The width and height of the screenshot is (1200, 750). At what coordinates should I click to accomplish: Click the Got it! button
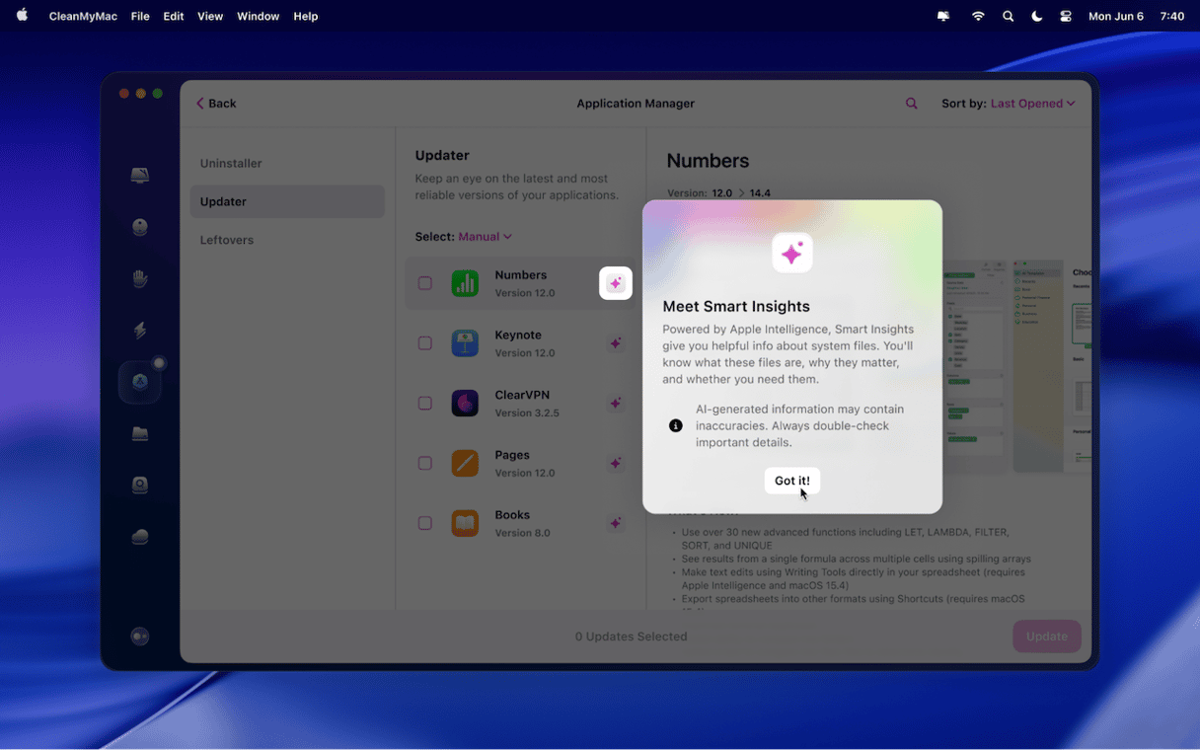pos(791,481)
